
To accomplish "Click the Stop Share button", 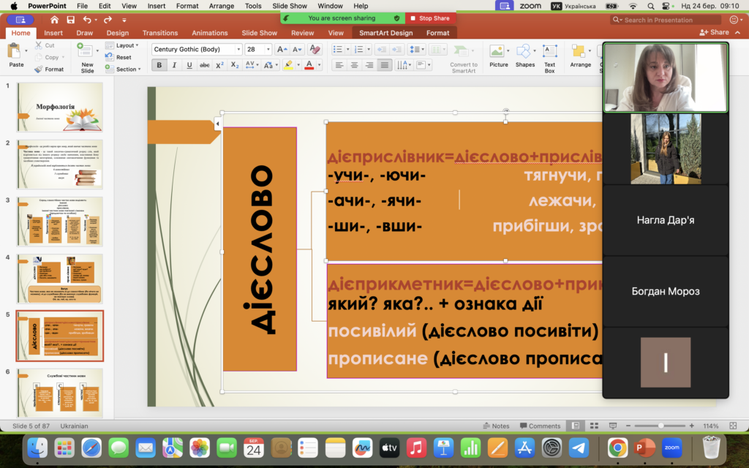I will coord(430,18).
